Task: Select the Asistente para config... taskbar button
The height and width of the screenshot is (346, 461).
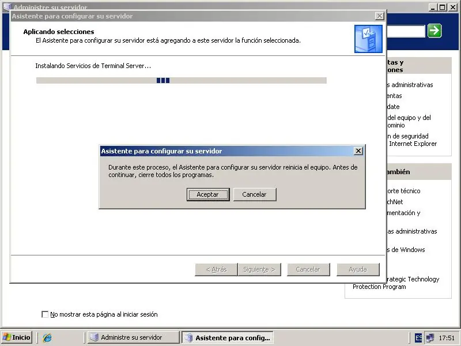Action: (228, 337)
